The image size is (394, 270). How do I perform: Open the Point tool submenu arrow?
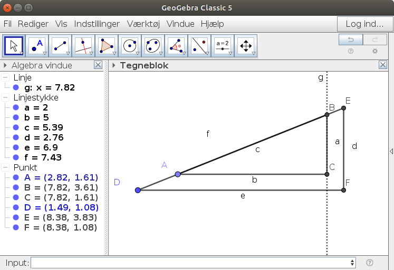point(45,53)
